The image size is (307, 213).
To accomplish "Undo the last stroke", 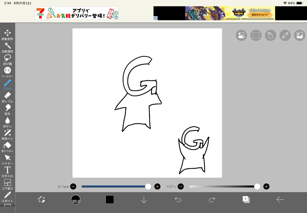I will click(x=178, y=200).
